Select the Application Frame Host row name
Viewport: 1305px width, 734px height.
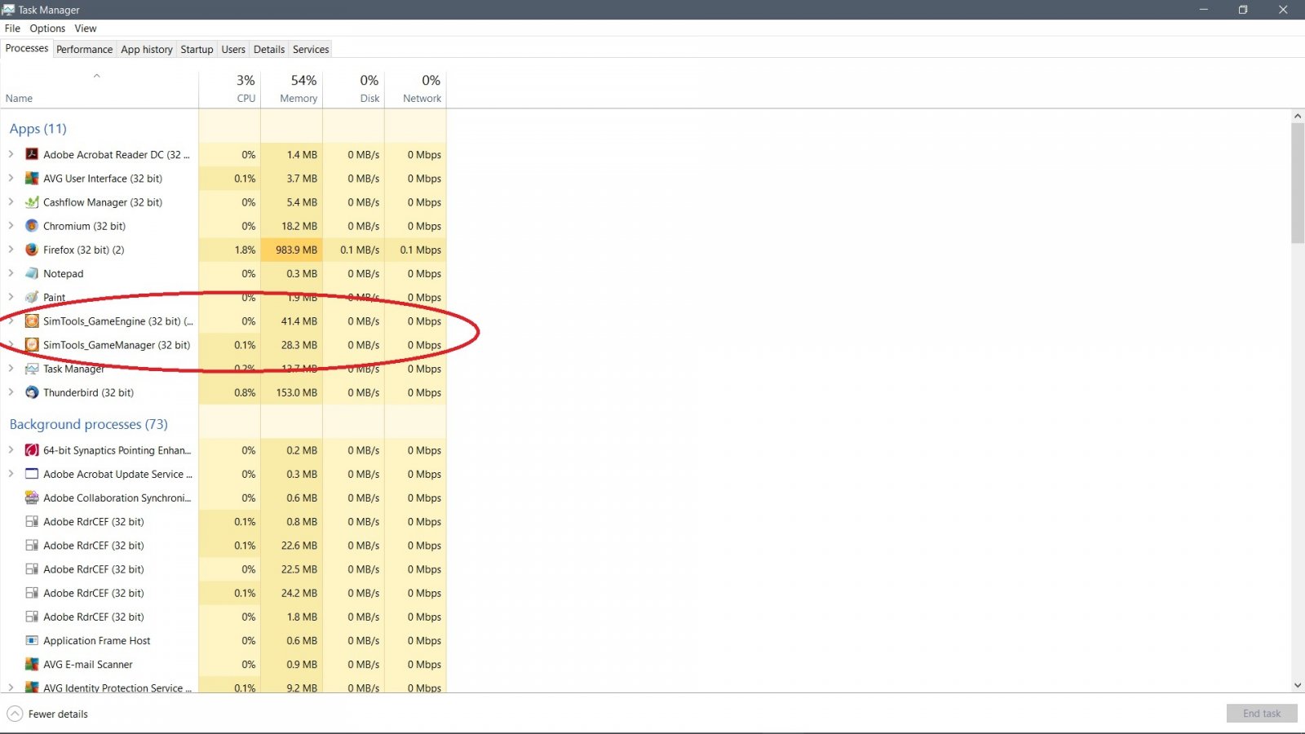97,640
